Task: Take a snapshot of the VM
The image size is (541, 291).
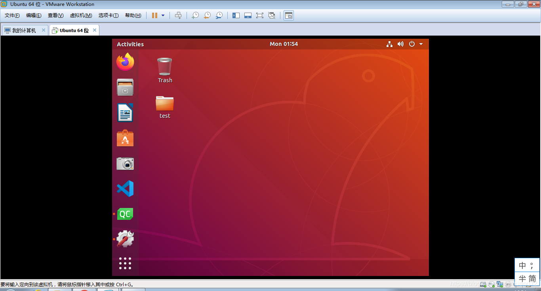Action: click(195, 15)
